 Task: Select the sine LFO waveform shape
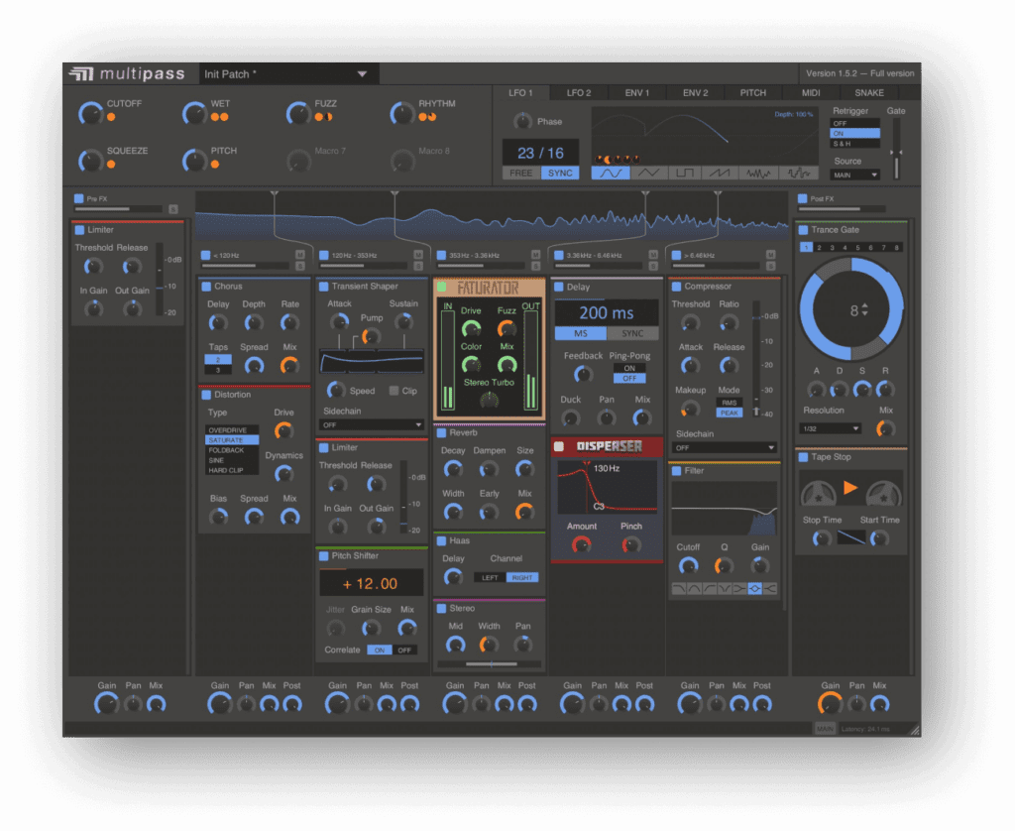(x=610, y=173)
